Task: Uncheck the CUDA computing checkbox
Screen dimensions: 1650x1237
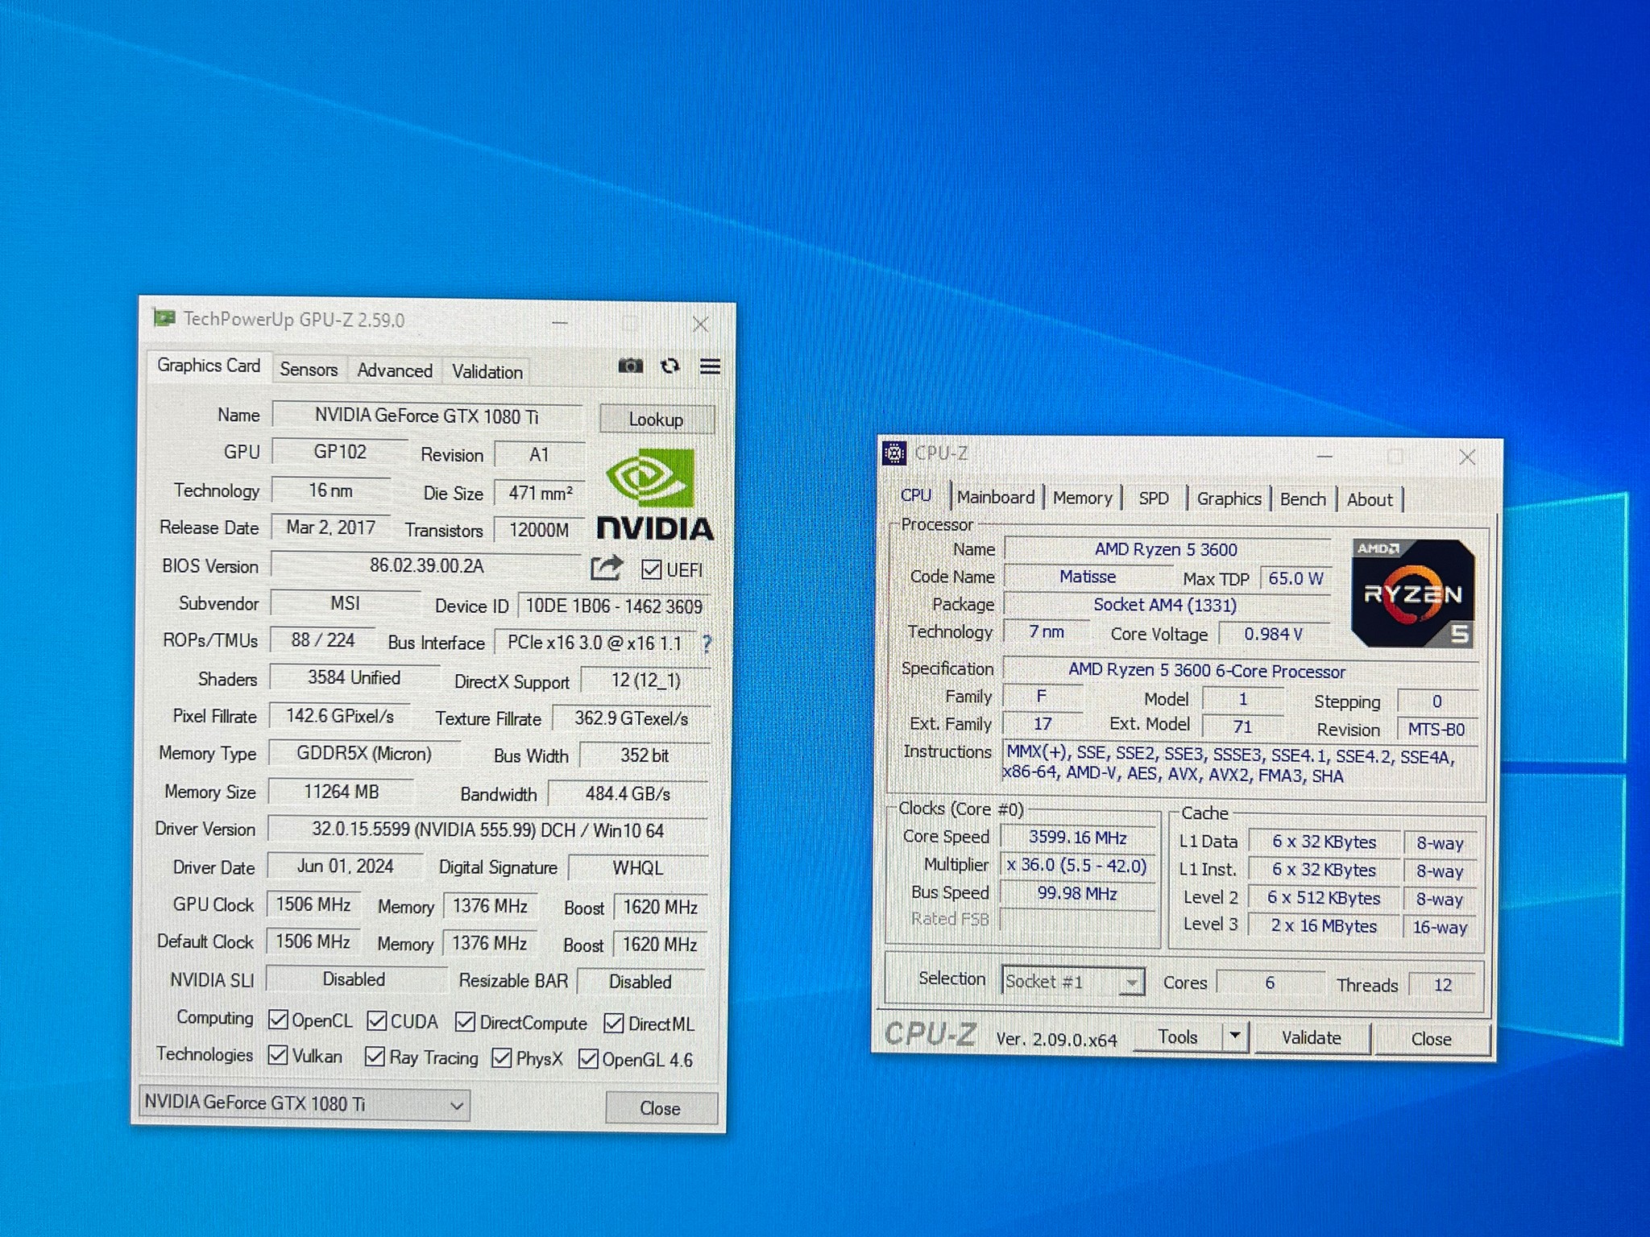Action: point(375,1021)
